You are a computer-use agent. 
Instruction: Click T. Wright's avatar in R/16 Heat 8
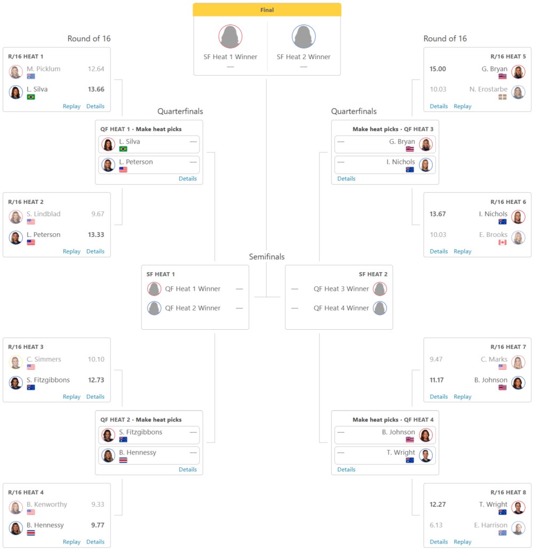[x=518, y=507]
